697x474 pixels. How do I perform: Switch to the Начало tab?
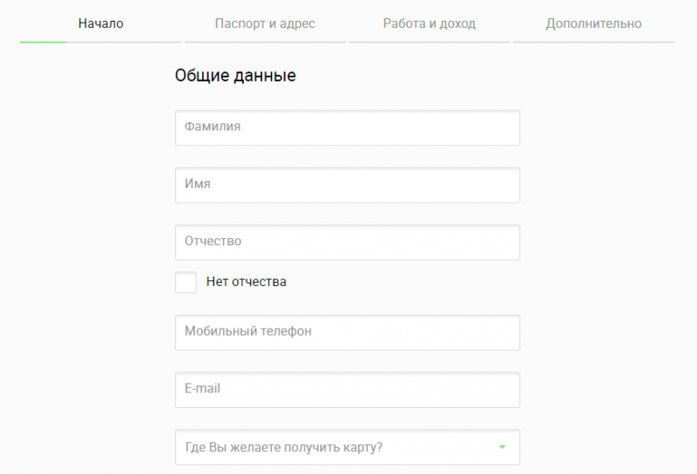(100, 23)
